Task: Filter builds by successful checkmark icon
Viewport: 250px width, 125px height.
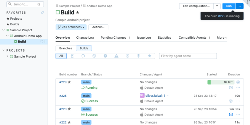Action: (x=94, y=56)
